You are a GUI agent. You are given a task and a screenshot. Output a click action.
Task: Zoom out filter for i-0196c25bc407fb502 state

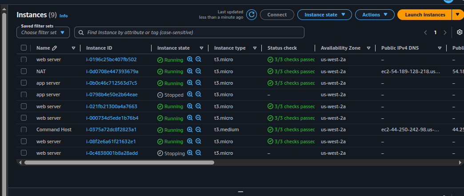coord(198,59)
